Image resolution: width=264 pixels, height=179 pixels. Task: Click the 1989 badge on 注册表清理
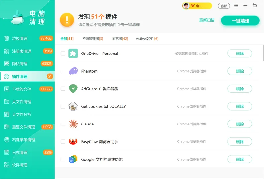pyautogui.click(x=48, y=51)
